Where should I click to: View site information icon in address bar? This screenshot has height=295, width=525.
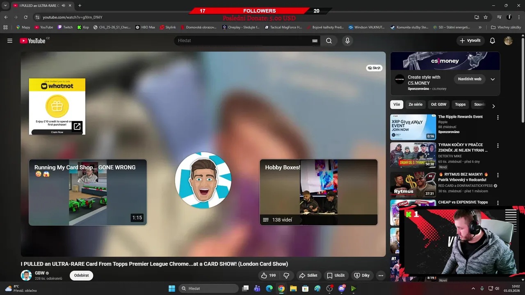point(37,17)
